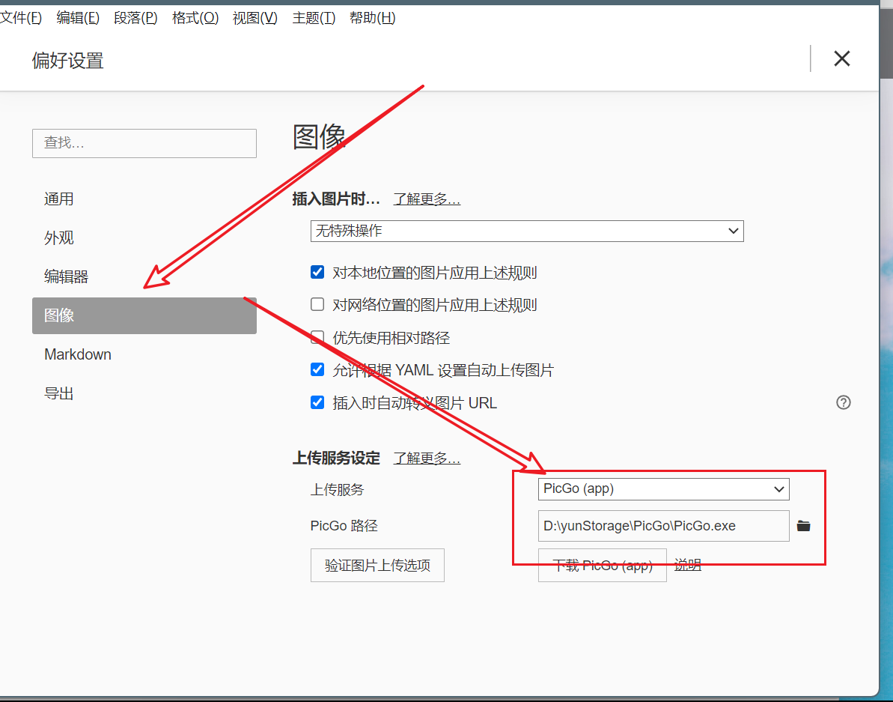Screen dimensions: 893x702
Task: Toggle apply rules to local images checkbox
Action: pos(317,273)
